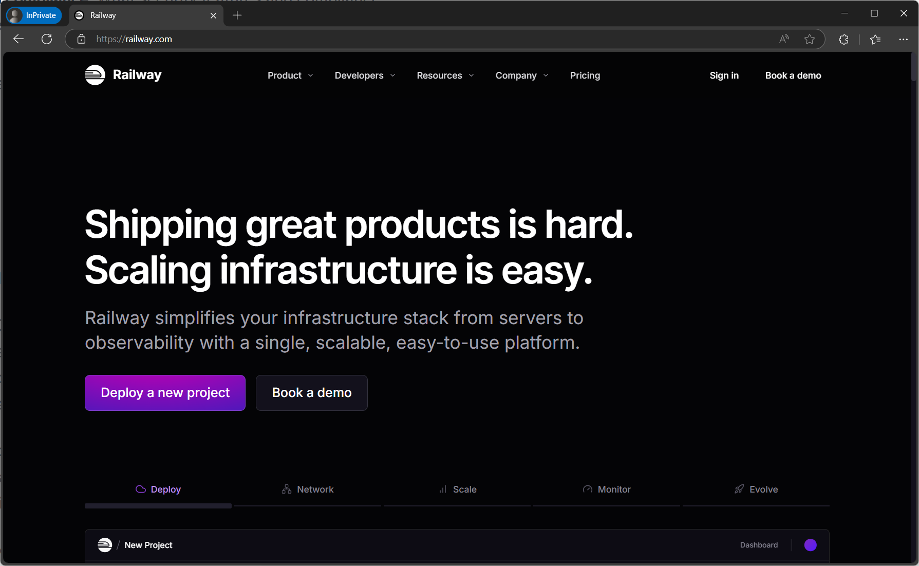Viewport: 919px width, 566px height.
Task: Expand the Company menu
Action: coord(522,76)
